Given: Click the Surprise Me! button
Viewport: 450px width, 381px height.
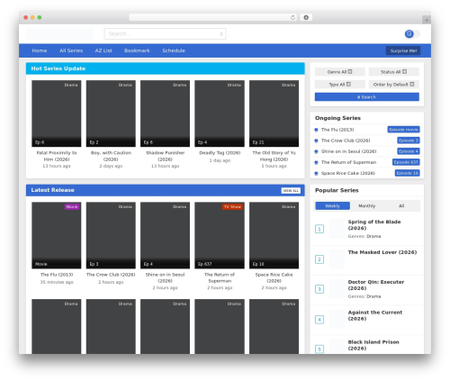Looking at the screenshot, I should click(x=403, y=50).
